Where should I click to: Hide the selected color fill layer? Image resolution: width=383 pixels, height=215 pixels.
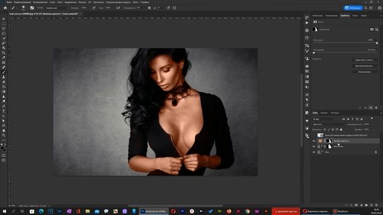click(x=314, y=141)
